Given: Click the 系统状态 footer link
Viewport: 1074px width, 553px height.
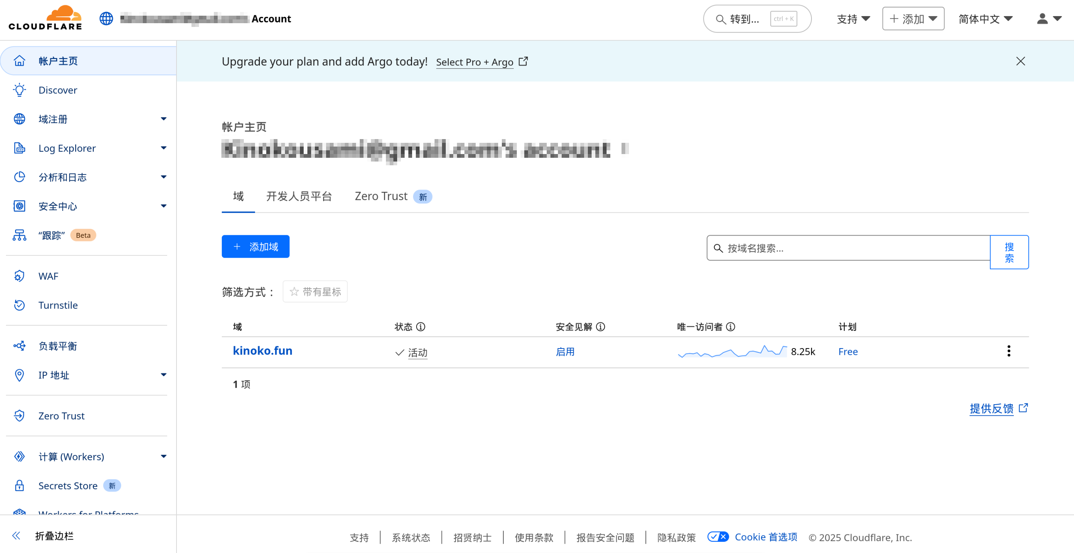Looking at the screenshot, I should [411, 538].
